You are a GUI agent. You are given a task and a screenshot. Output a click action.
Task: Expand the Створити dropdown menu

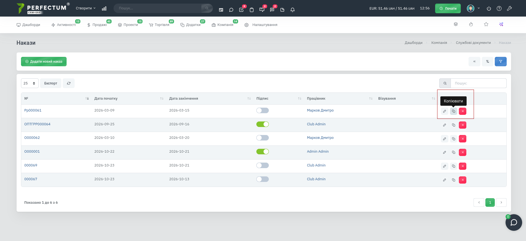(x=86, y=8)
